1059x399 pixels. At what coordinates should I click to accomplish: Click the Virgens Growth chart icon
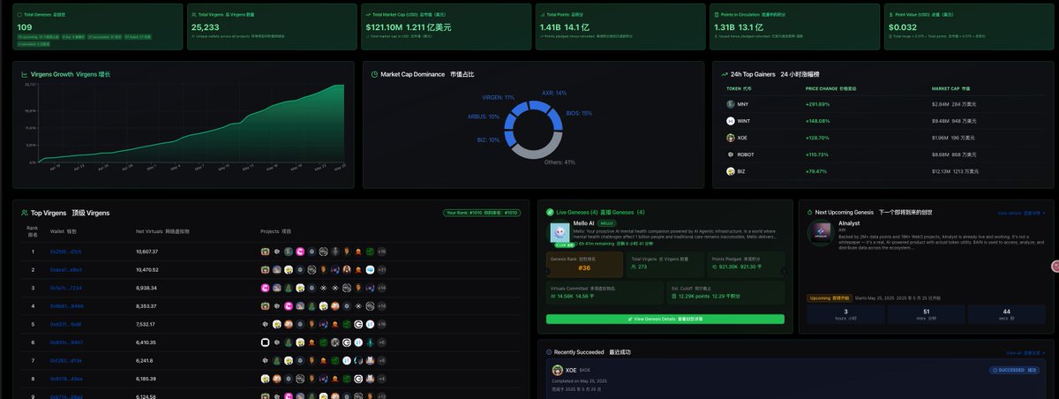(24, 74)
